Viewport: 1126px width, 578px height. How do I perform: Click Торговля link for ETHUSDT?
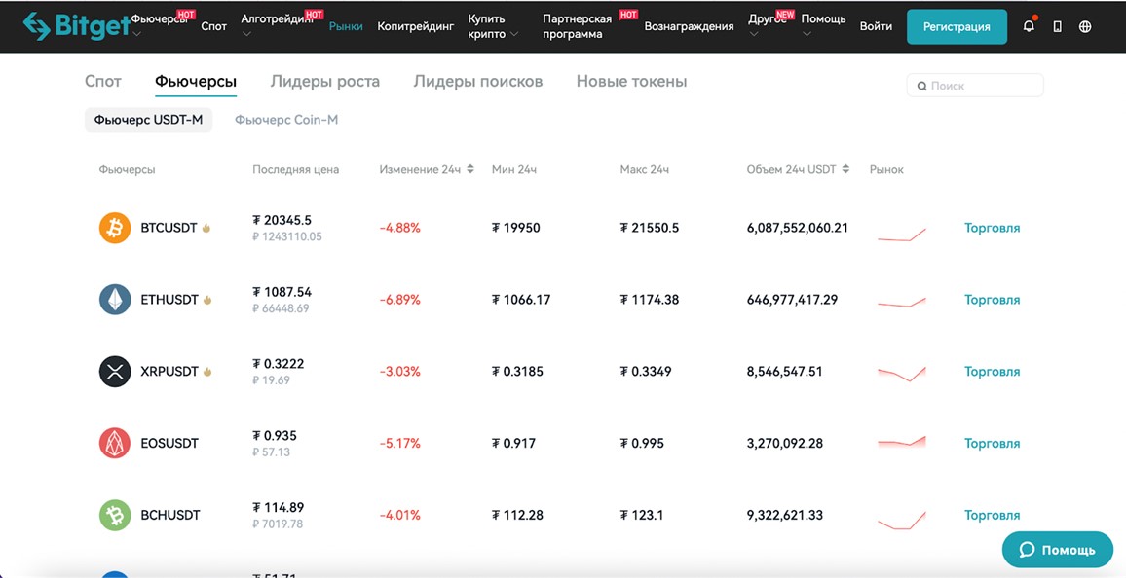point(992,300)
